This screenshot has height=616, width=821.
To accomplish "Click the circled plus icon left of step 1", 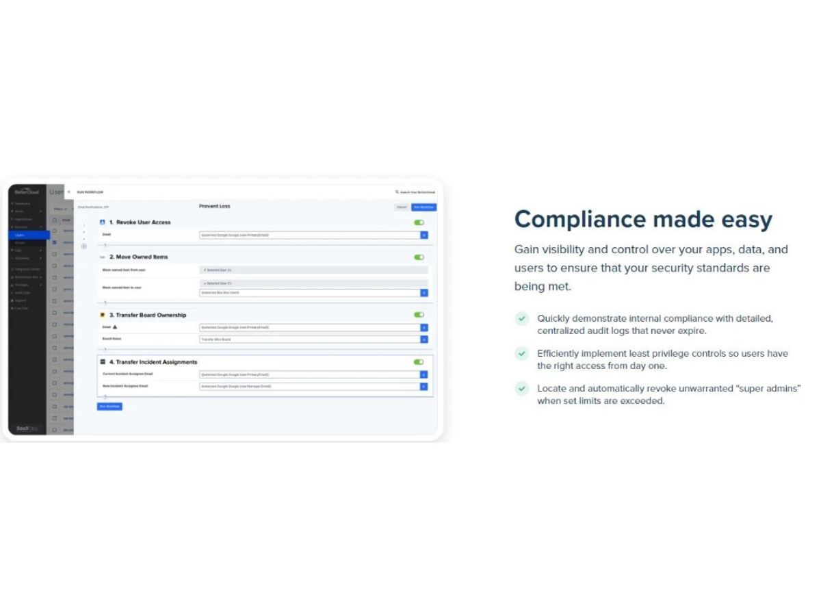I will pos(84,246).
